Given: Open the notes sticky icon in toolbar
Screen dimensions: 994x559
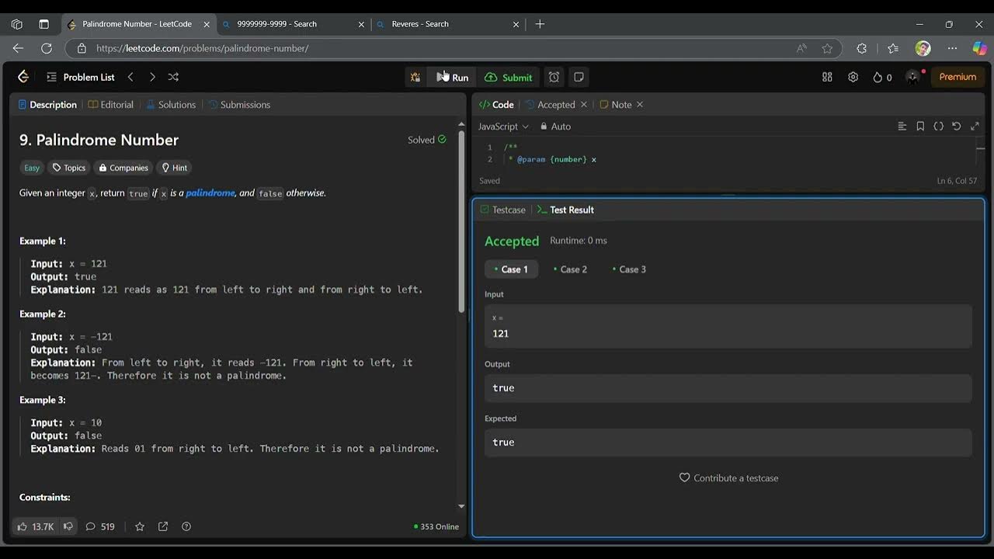Looking at the screenshot, I should coord(579,77).
